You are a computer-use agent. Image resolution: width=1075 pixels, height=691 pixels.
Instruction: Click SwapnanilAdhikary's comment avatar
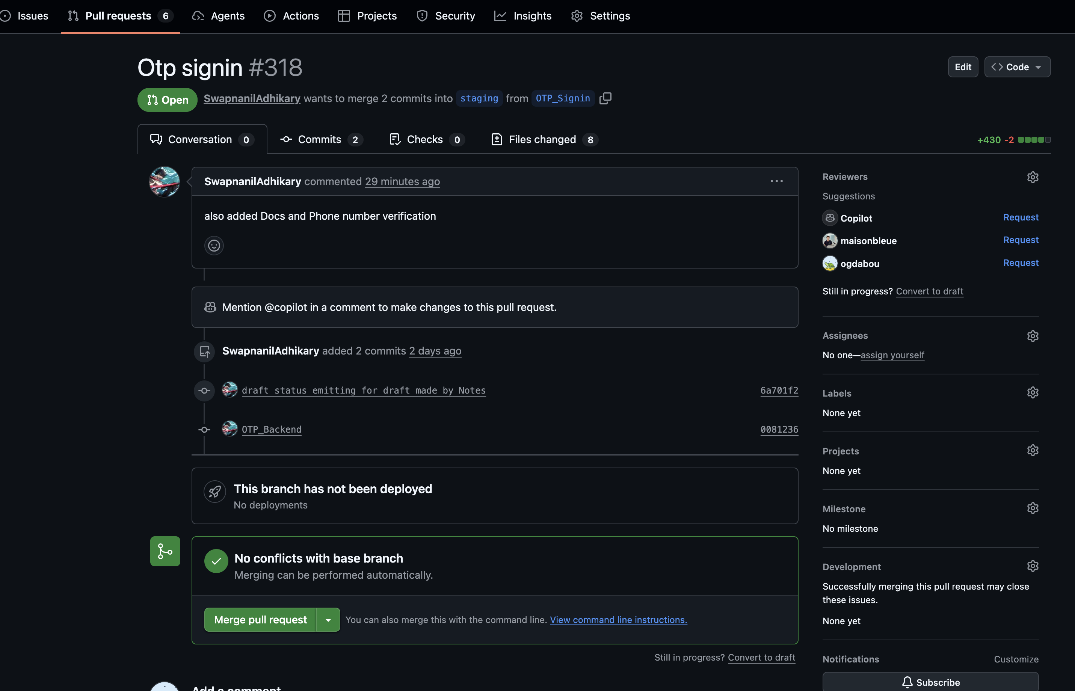coord(164,182)
